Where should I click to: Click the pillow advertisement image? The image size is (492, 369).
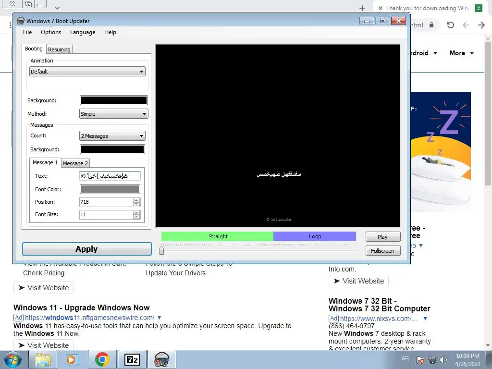pos(441,152)
